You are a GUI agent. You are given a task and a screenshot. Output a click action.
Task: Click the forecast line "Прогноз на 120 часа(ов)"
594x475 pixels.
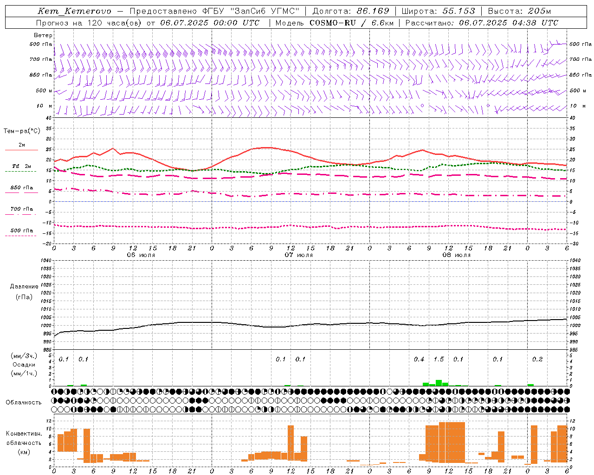pyautogui.click(x=89, y=23)
